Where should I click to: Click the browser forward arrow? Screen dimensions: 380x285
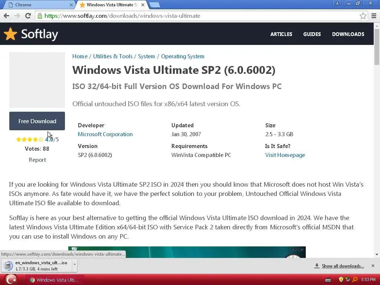17,16
